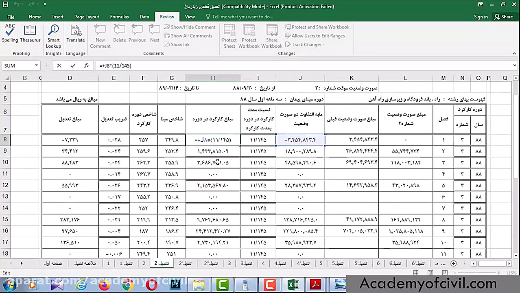Launch Smart Lookup
This screenshot has width=520, height=293.
point(53,36)
